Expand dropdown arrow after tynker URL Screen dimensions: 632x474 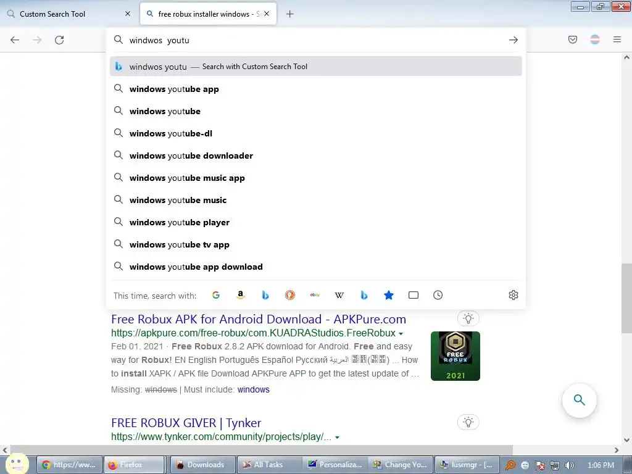pos(337,438)
